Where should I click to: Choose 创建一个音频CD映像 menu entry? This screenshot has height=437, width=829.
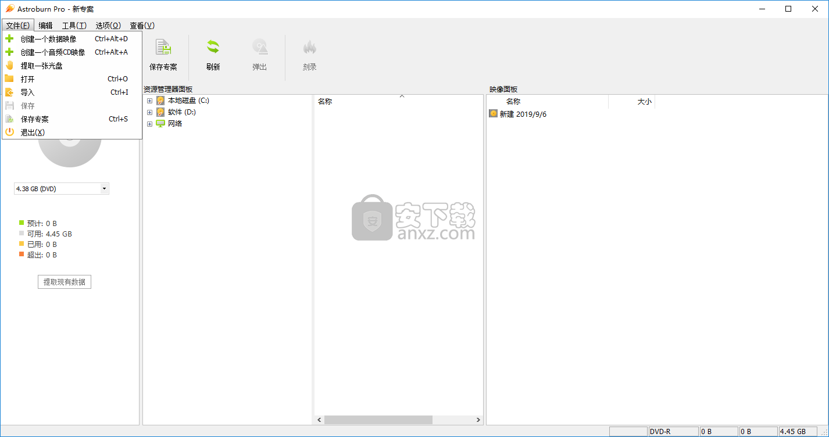pos(72,52)
